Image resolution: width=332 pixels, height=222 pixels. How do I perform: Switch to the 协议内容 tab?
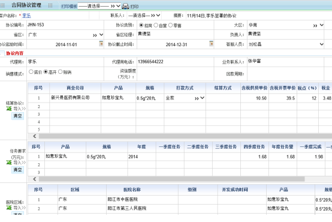[x=14, y=53]
